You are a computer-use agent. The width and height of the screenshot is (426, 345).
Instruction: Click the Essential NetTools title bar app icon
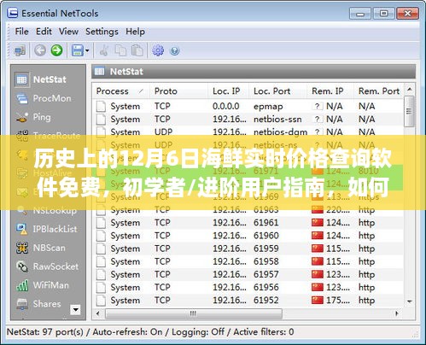[x=12, y=14]
